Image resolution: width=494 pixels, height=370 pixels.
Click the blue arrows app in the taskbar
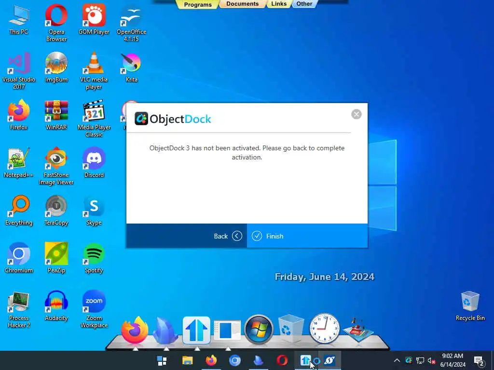(x=305, y=360)
